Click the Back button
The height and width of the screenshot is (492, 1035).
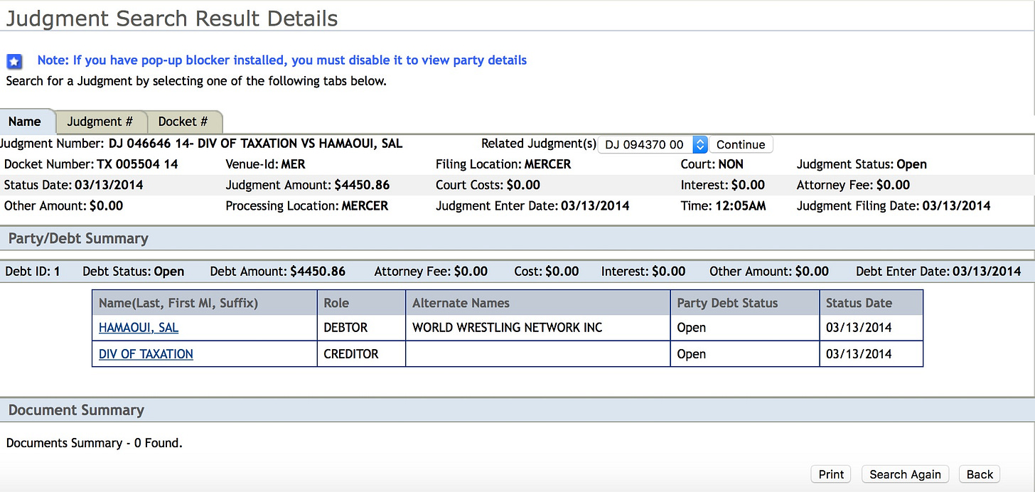click(980, 474)
